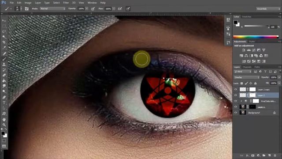Screen dimensions: 282x159
Task: Add a Vibrance adjustment
Action: 263,50
